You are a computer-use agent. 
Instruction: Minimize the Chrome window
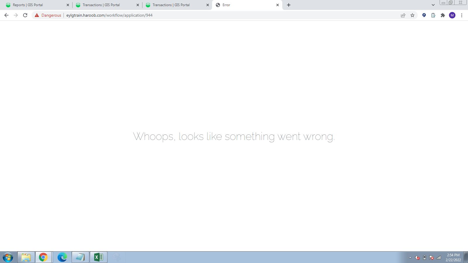click(x=443, y=3)
